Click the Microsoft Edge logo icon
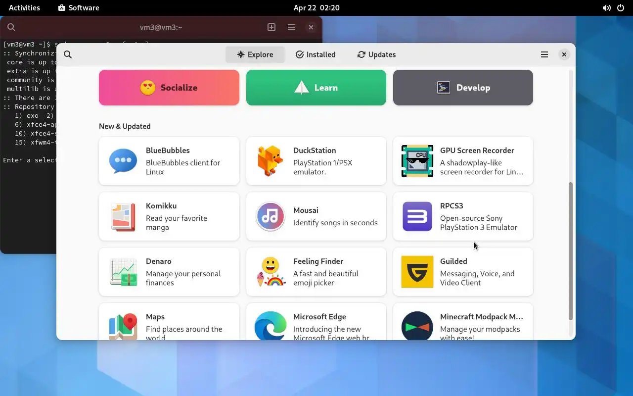The height and width of the screenshot is (396, 633). tap(270, 326)
